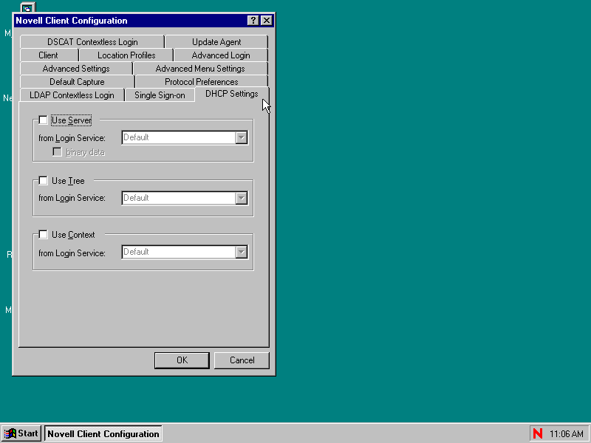Open the Windows Start menu
The image size is (591, 443).
[21, 433]
